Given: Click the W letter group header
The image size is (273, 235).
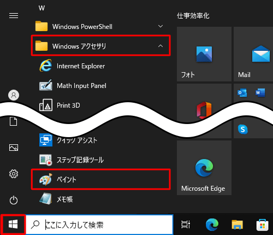Looking at the screenshot, I should 41,8.
